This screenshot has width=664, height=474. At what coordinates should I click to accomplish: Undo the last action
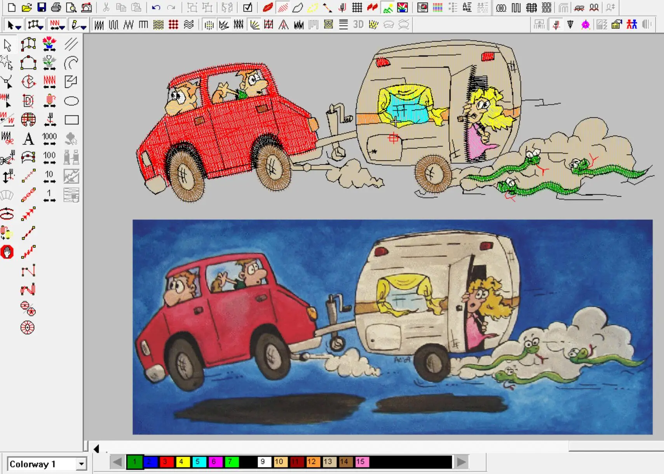click(156, 7)
